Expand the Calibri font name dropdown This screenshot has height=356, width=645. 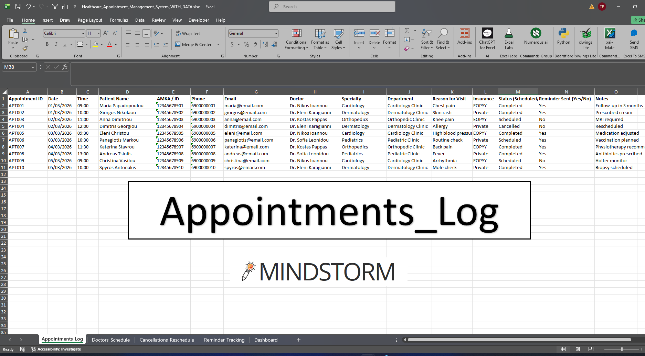pyautogui.click(x=83, y=33)
